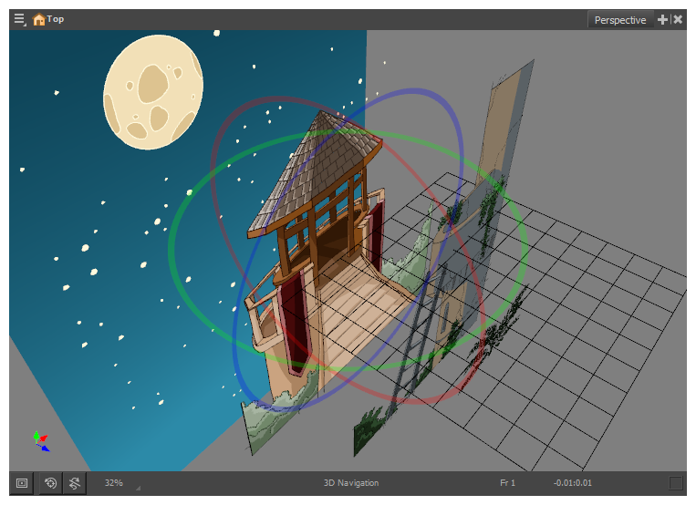Click the Top label in header

click(x=56, y=19)
